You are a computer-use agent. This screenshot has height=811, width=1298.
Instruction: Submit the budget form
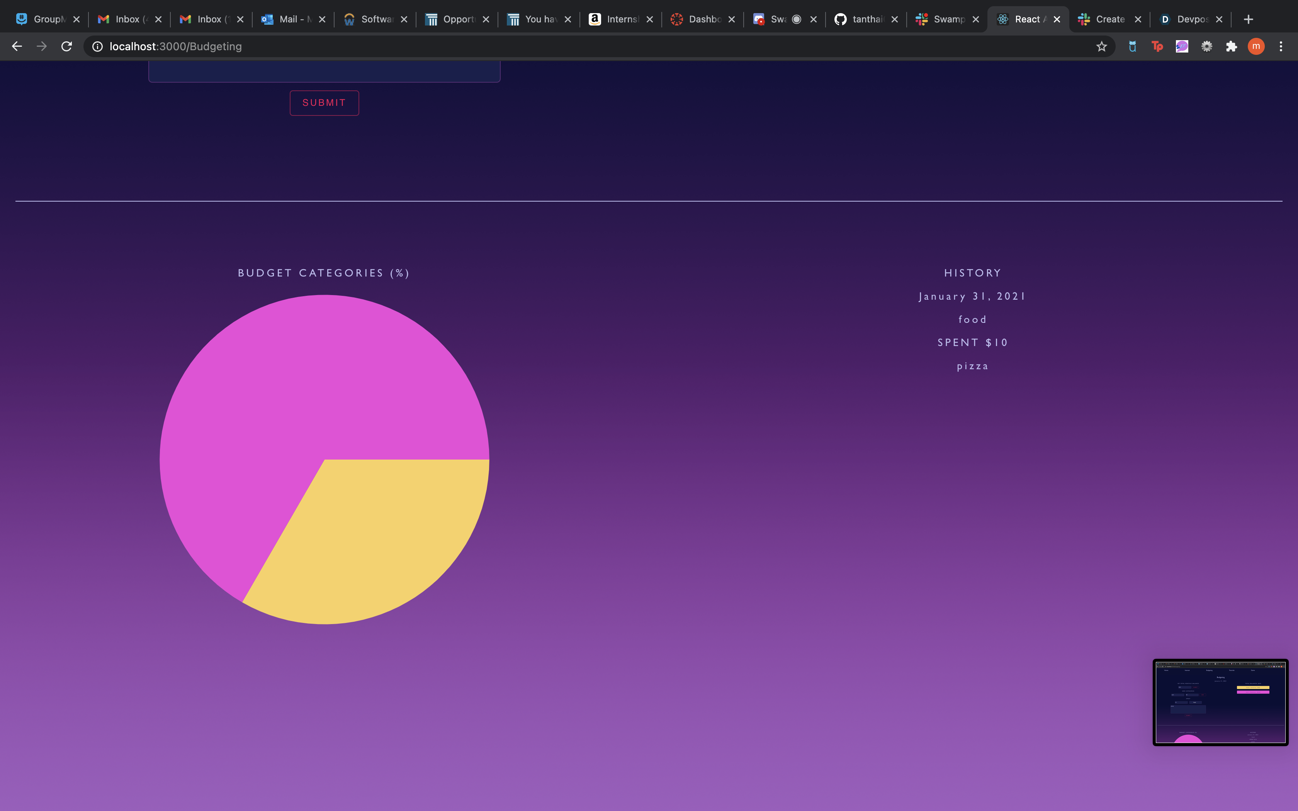click(x=324, y=102)
